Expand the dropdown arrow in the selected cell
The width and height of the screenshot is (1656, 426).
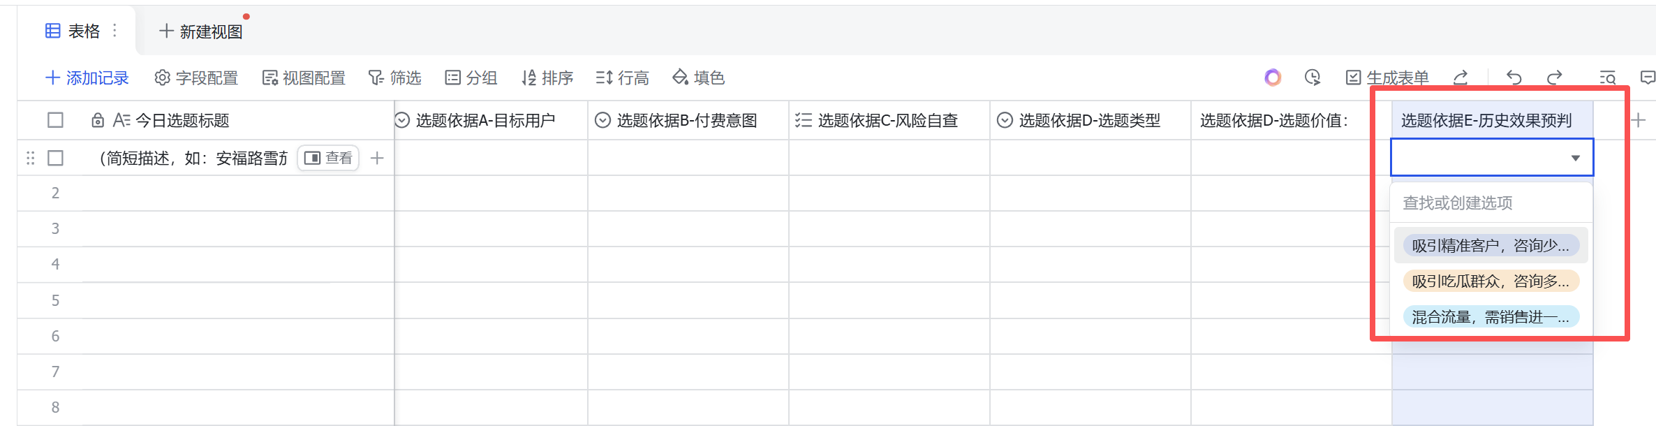(1575, 158)
